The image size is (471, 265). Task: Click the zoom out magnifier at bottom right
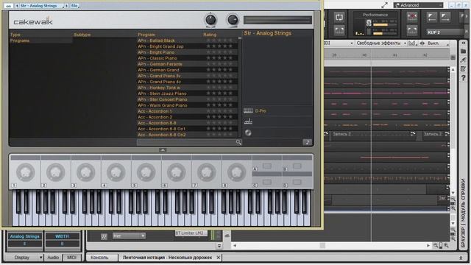pos(435,245)
